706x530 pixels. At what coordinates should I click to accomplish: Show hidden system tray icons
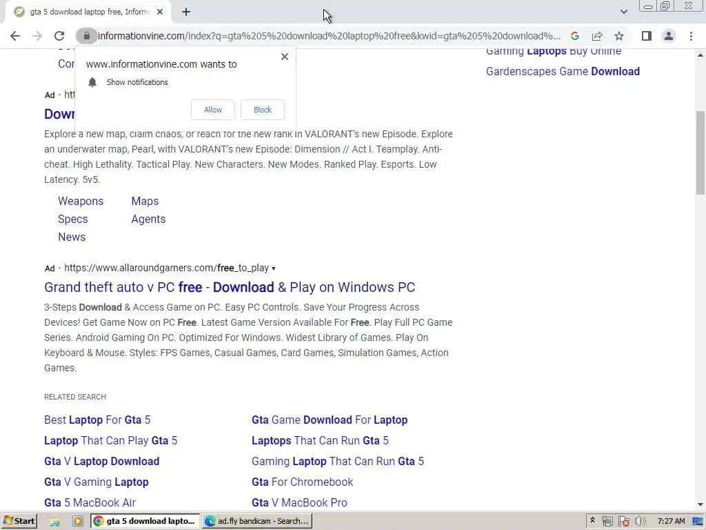tap(592, 521)
